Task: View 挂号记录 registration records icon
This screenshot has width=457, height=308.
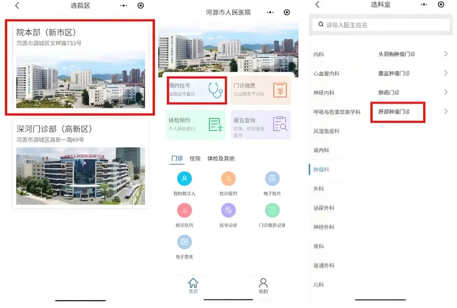Action: click(x=228, y=210)
